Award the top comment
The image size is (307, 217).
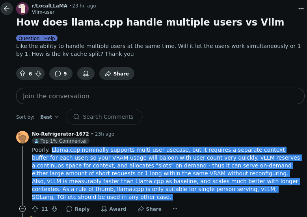(x=114, y=209)
